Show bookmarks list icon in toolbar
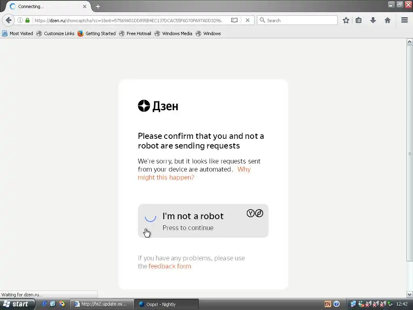413x310 pixels. tap(359, 20)
